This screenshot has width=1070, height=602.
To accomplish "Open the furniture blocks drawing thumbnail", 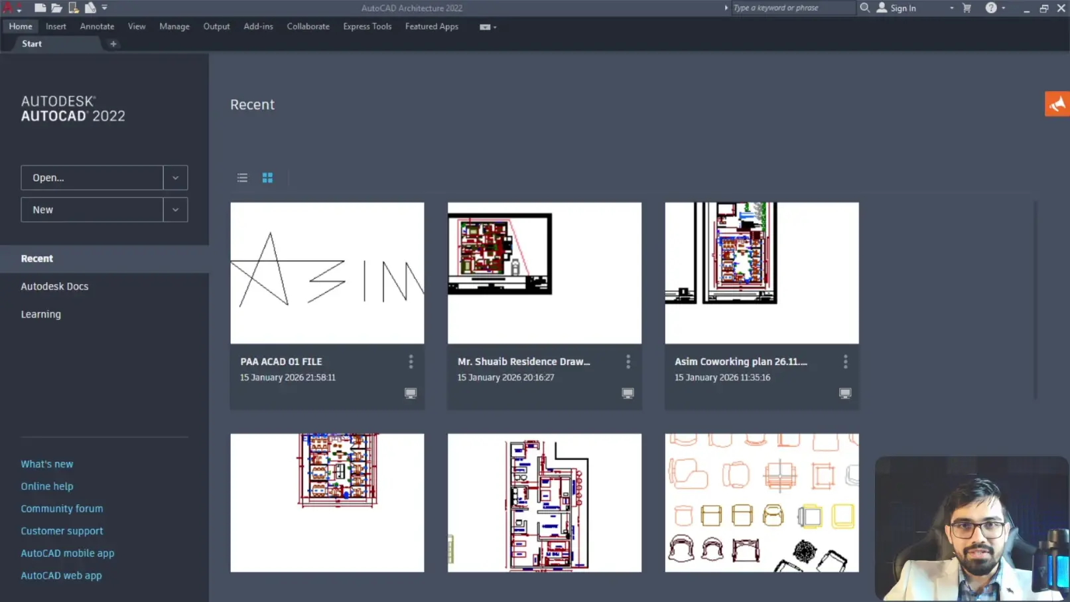I will [762, 503].
